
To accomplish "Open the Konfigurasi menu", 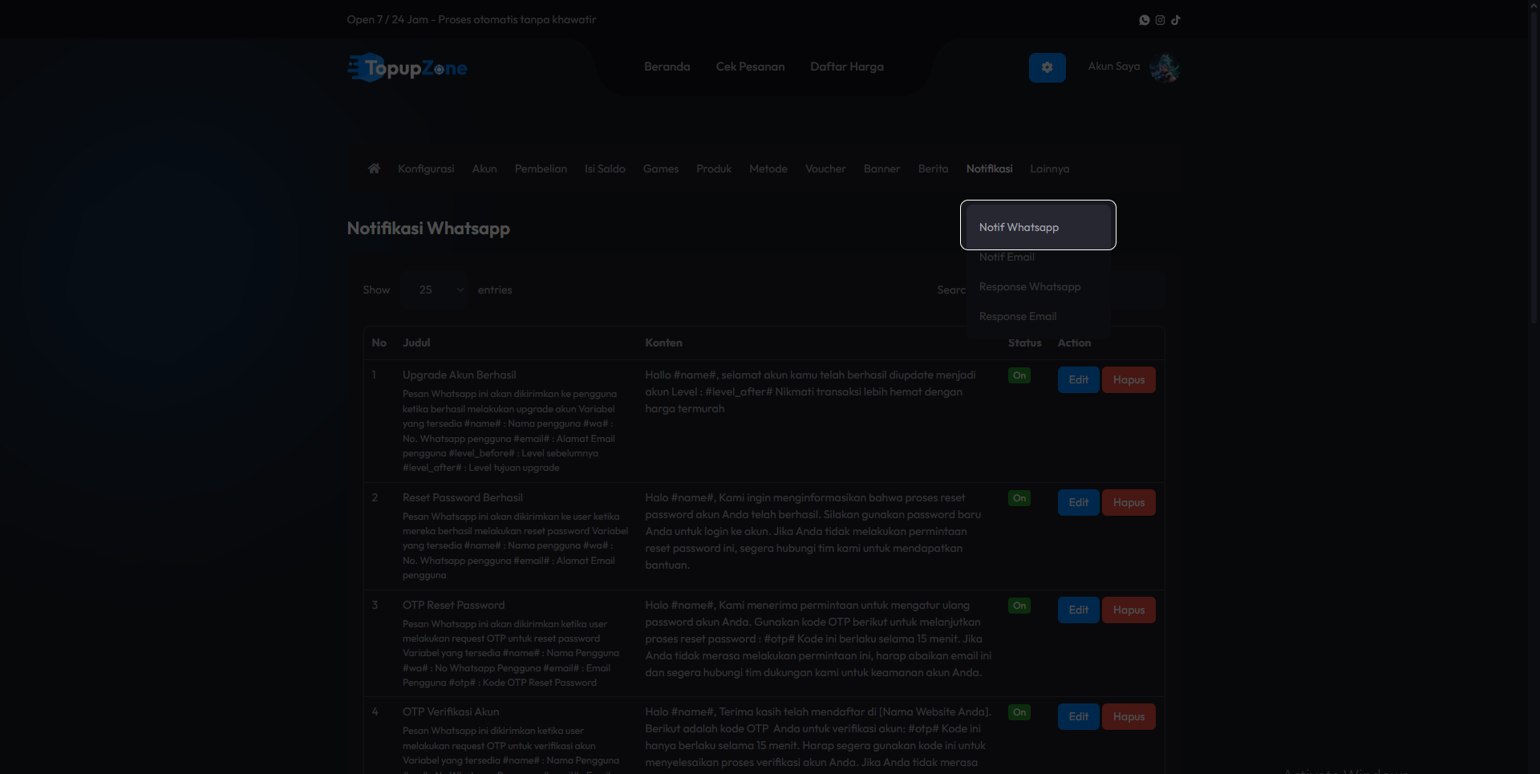I will click(x=426, y=168).
